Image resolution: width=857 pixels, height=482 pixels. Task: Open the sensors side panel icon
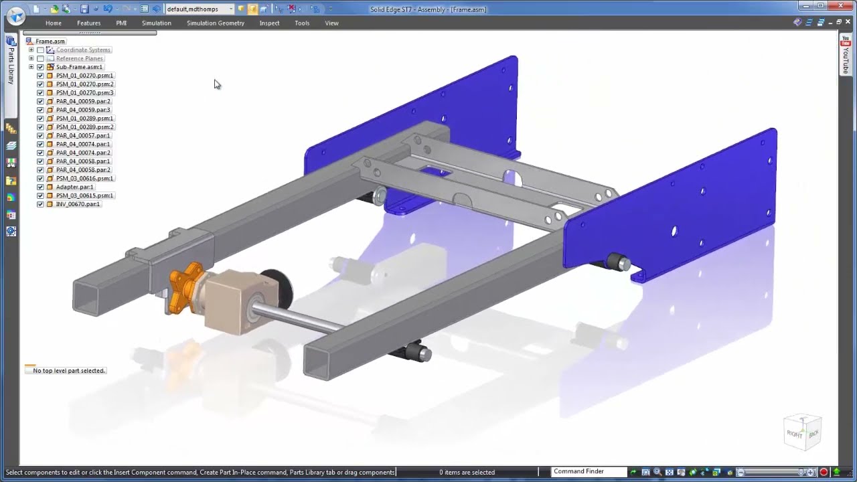click(x=11, y=163)
